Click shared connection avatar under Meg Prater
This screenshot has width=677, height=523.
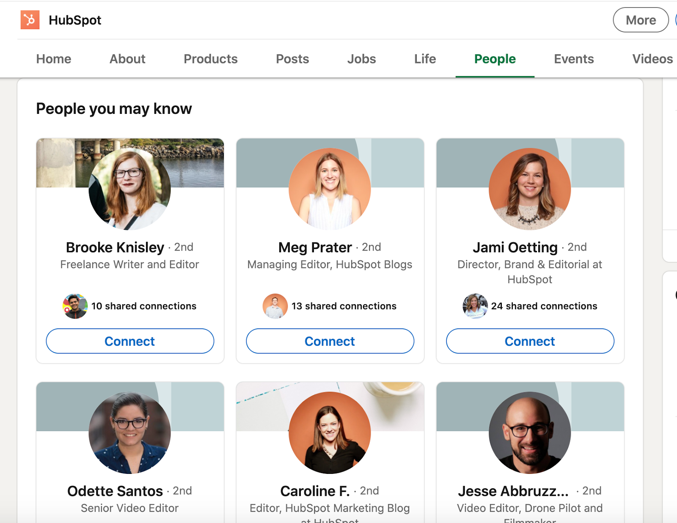[x=275, y=306]
